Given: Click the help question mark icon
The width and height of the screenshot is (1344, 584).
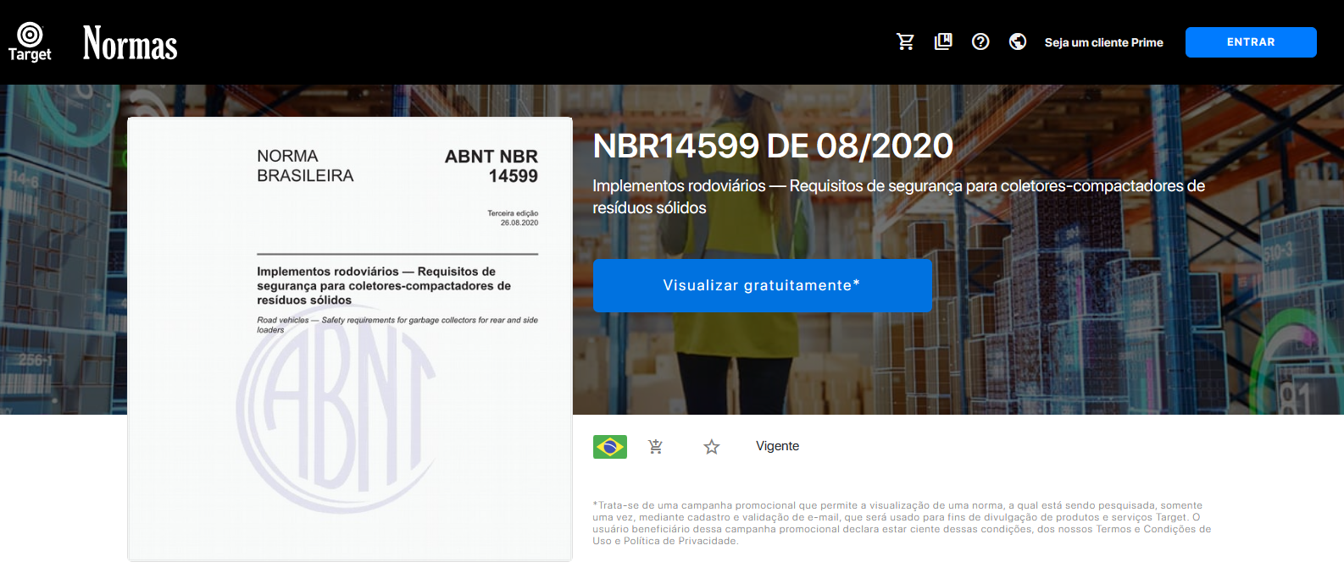Looking at the screenshot, I should point(980,42).
